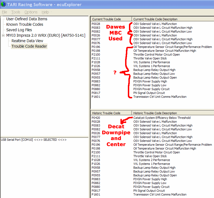This screenshot has height=198, width=214.
Task: Select Saved Log Files tree node
Action: (19, 30)
